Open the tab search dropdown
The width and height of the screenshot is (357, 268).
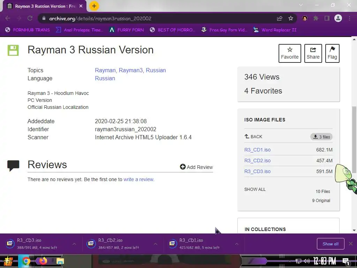click(x=301, y=5)
